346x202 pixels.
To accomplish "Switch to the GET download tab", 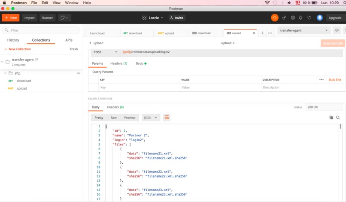I will 137,33.
